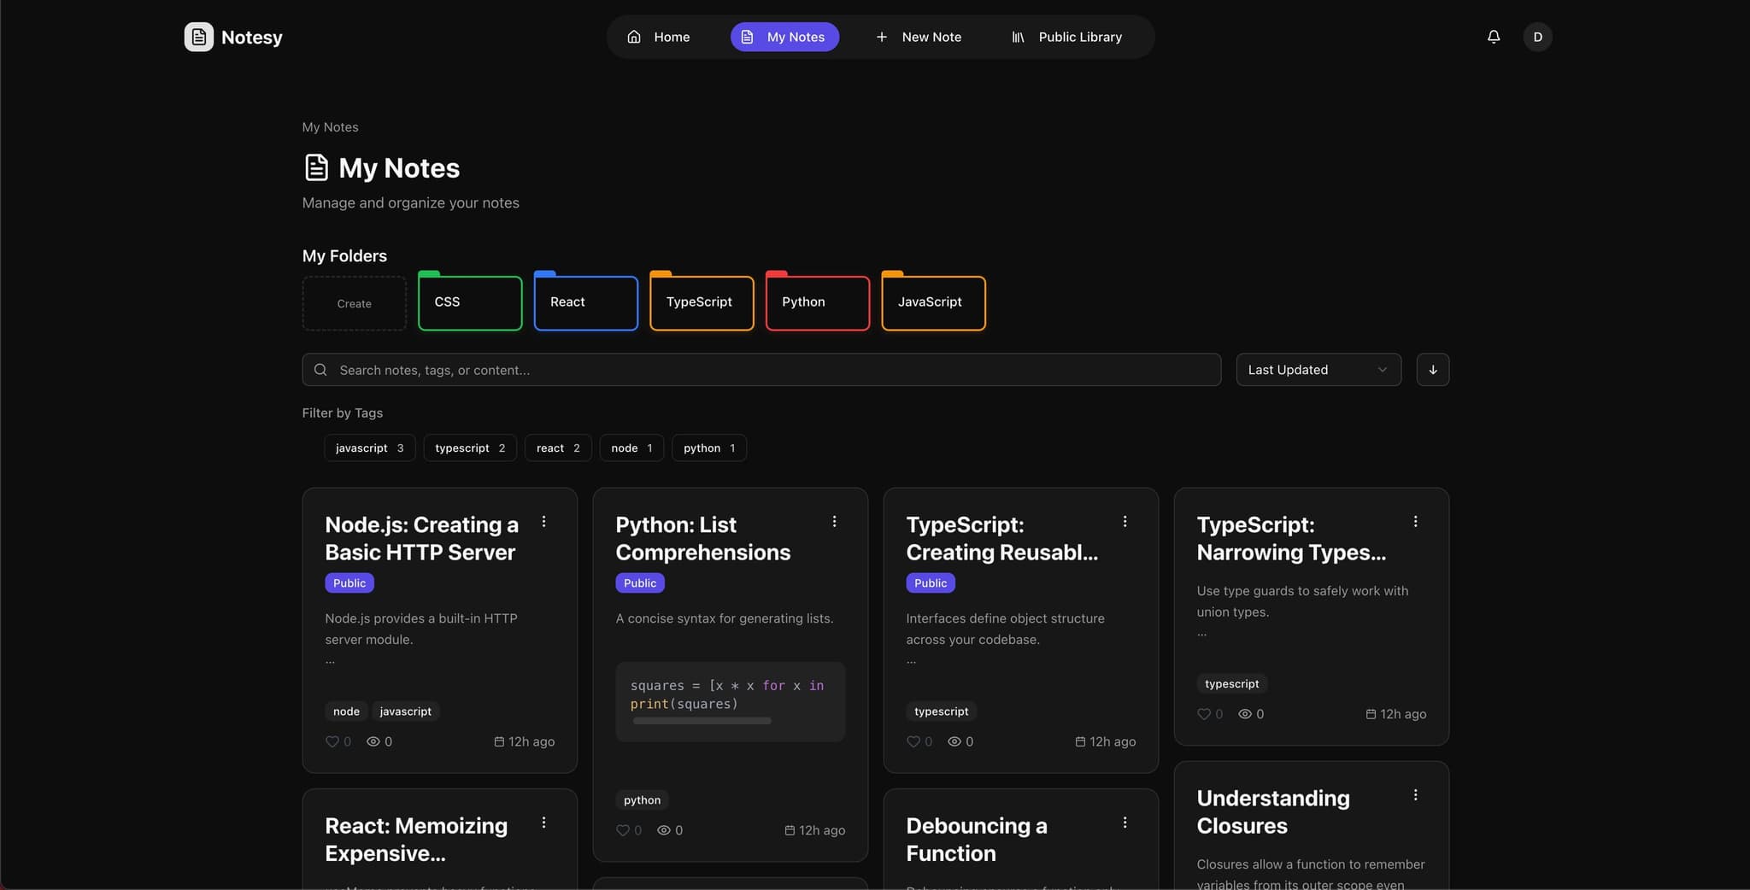
Task: Expand options for Debouncing a Function note
Action: pyautogui.click(x=1125, y=823)
